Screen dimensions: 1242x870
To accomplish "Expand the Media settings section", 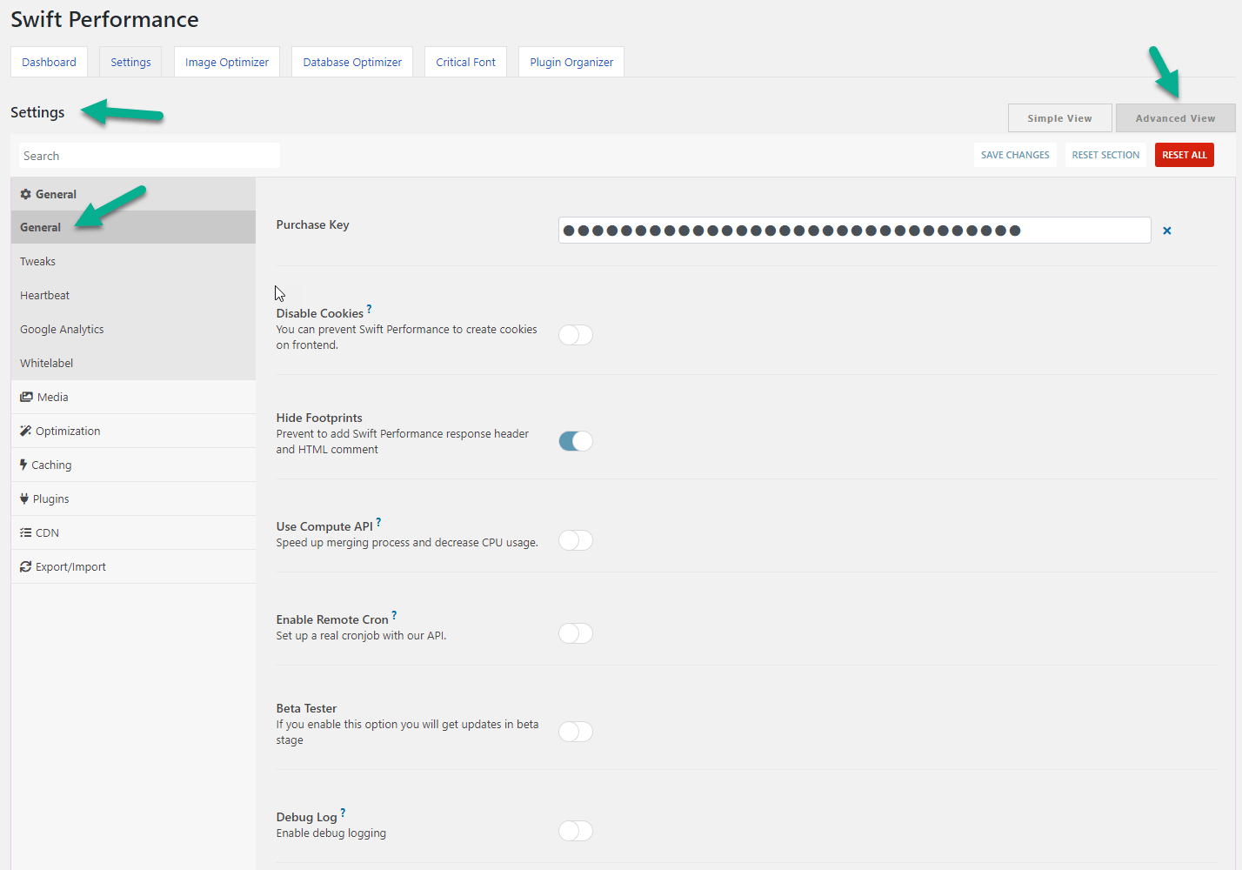I will click(133, 397).
